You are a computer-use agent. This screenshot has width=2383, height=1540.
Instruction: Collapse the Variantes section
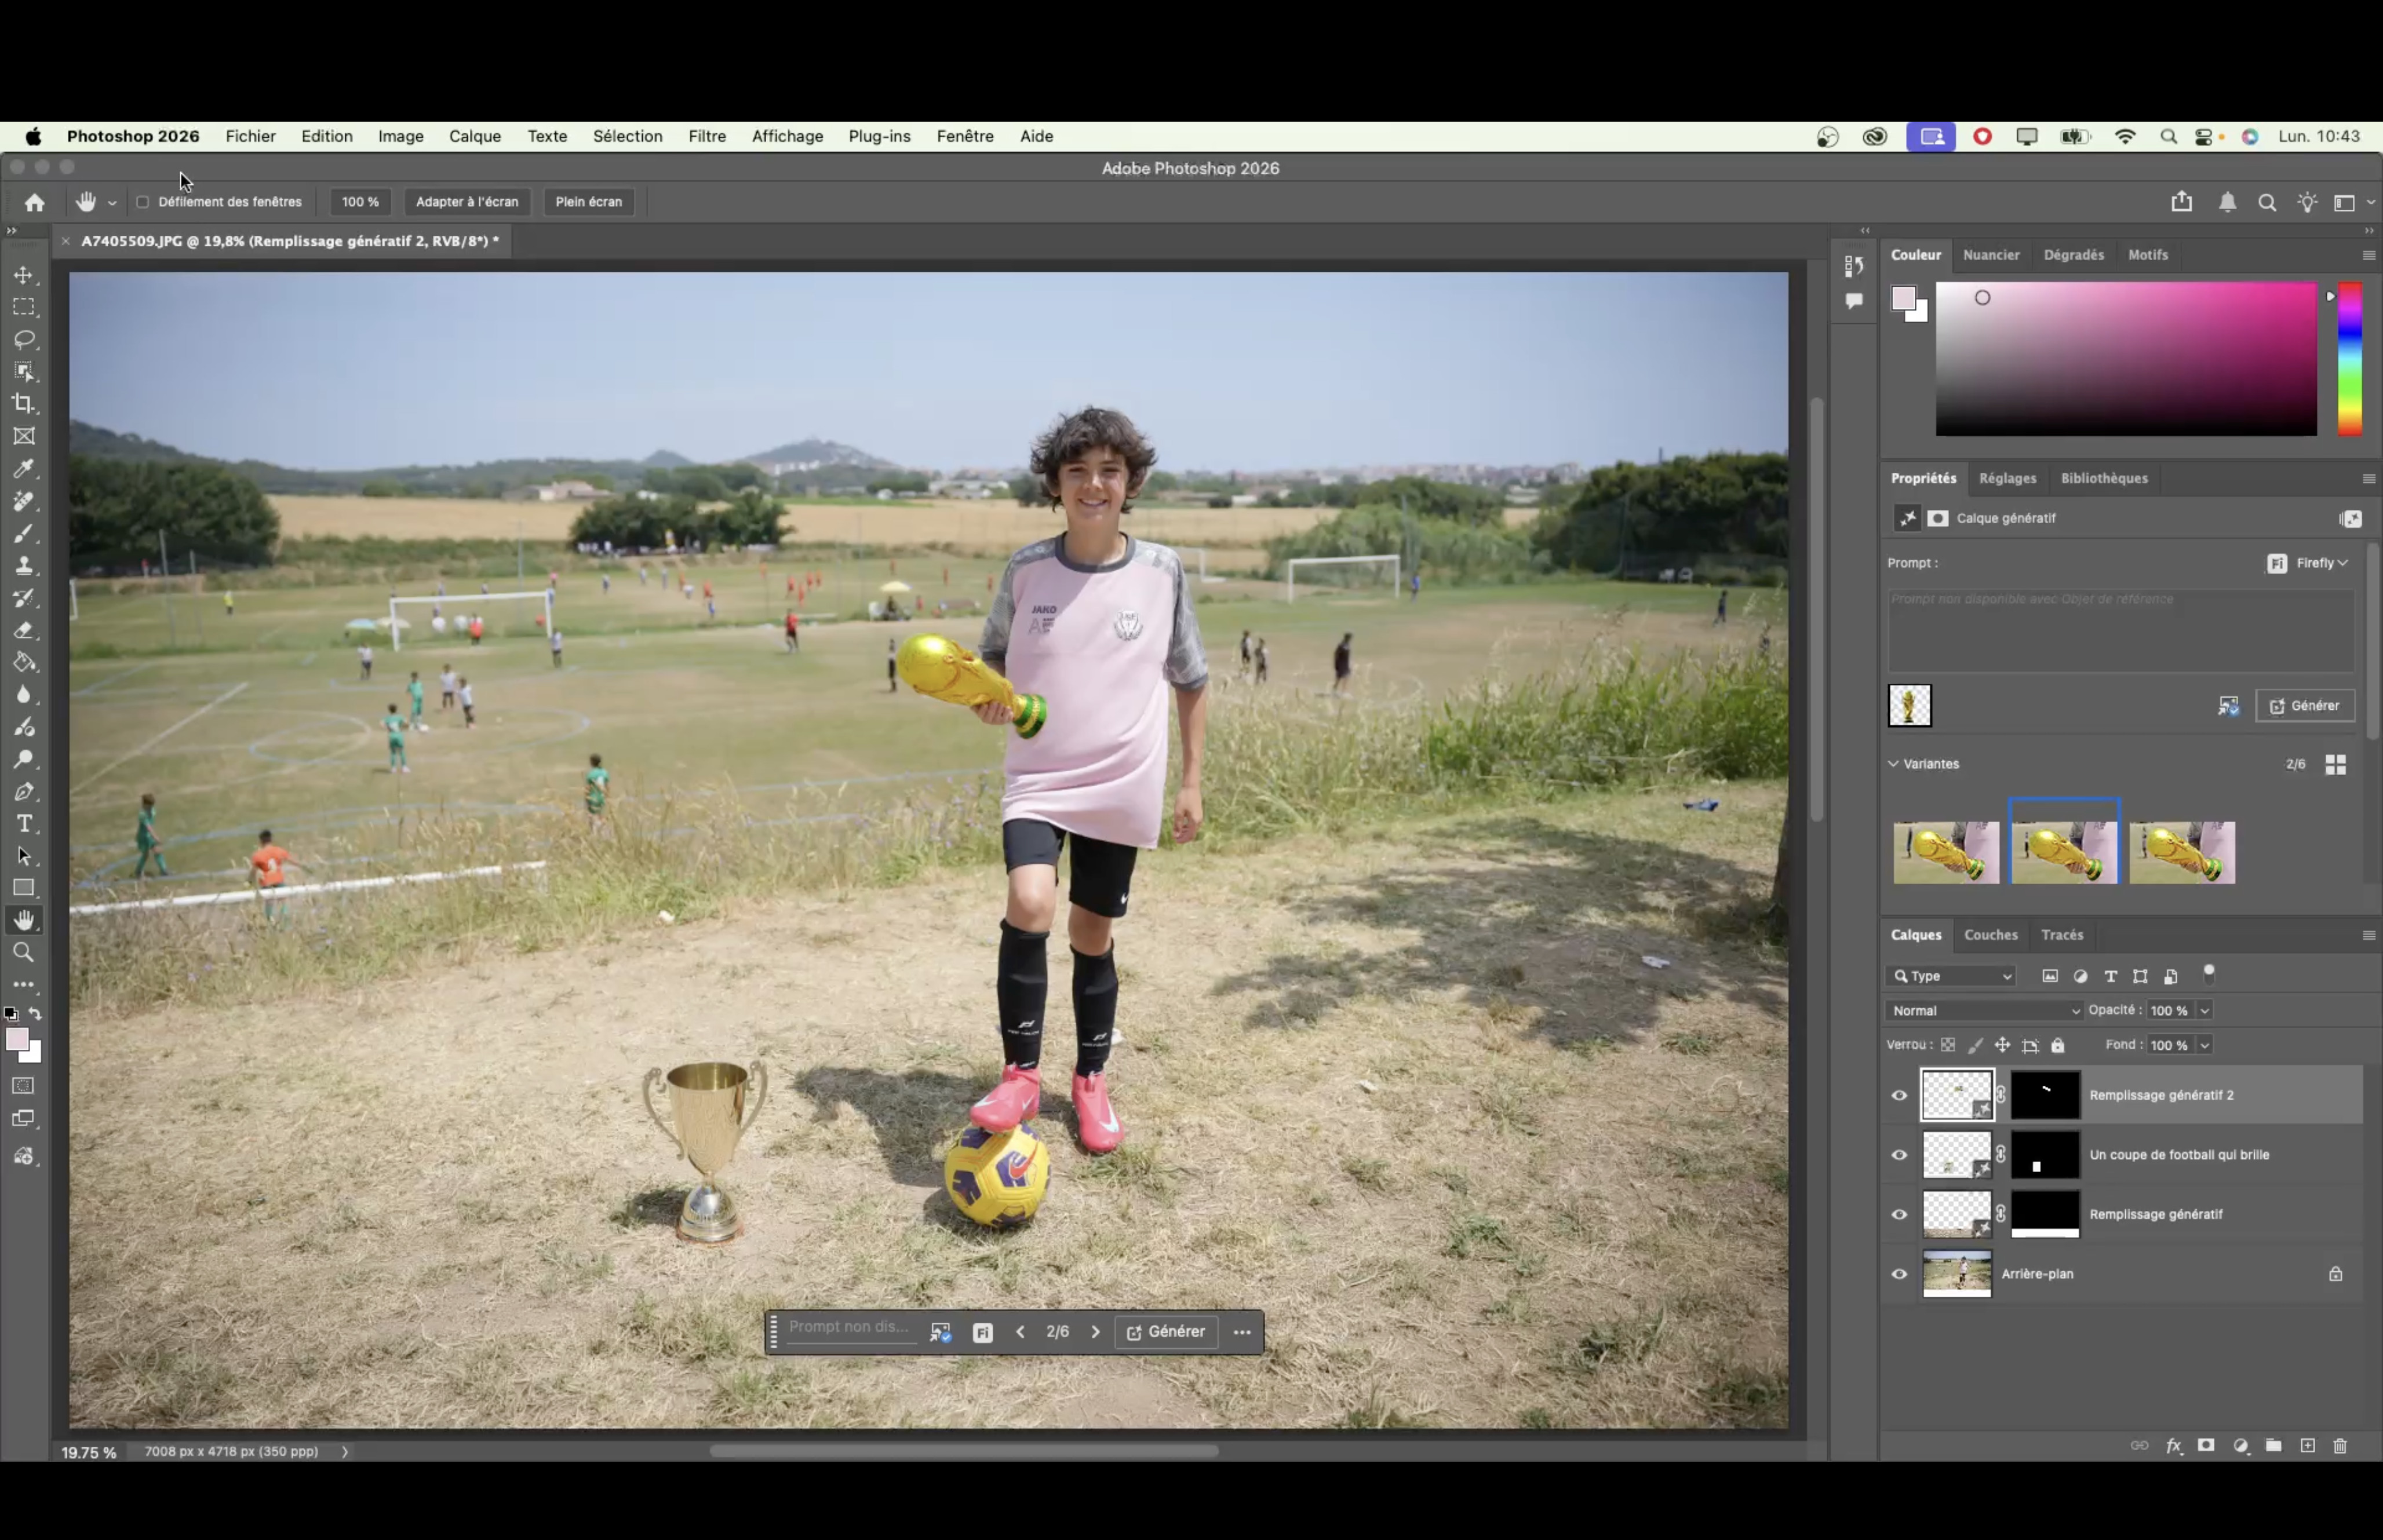coord(1893,764)
